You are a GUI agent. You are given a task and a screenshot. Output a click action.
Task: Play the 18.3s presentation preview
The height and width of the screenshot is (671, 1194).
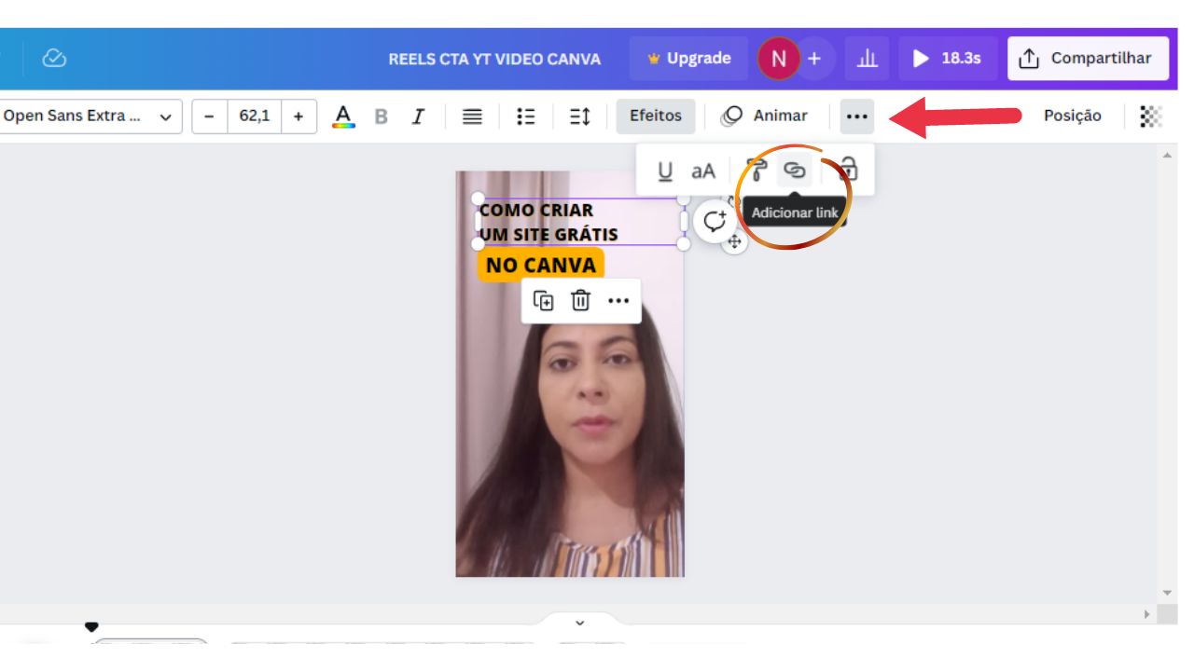click(948, 59)
